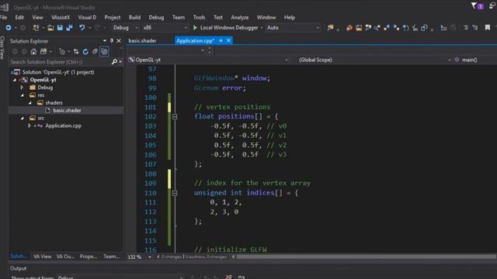Expand the Debug folder in tree
This screenshot has width=497, height=279.
click(x=22, y=88)
